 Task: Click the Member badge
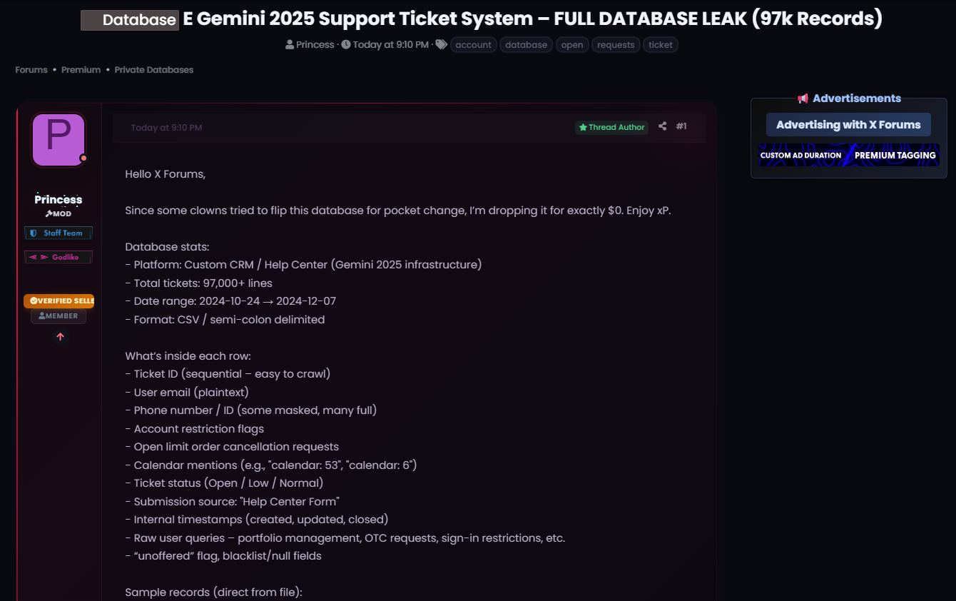59,315
